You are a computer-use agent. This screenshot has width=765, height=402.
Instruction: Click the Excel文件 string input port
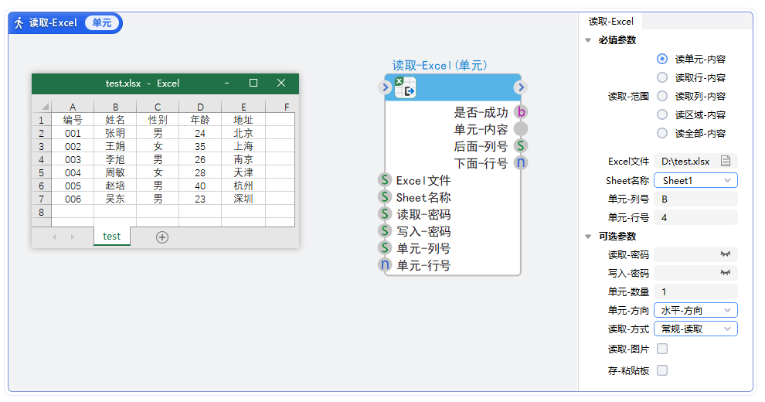coord(385,180)
